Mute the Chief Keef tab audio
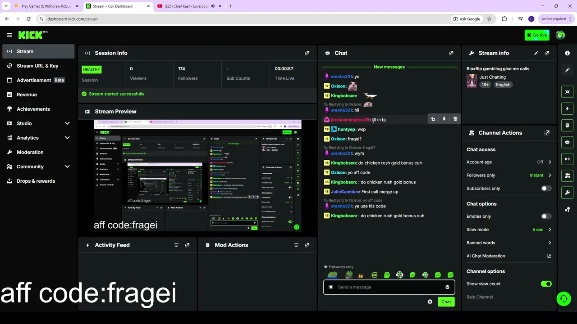This screenshot has height=324, width=577. tap(213, 6)
